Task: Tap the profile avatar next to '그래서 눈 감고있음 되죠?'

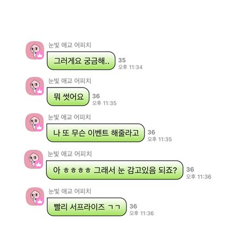Action: (34, 159)
